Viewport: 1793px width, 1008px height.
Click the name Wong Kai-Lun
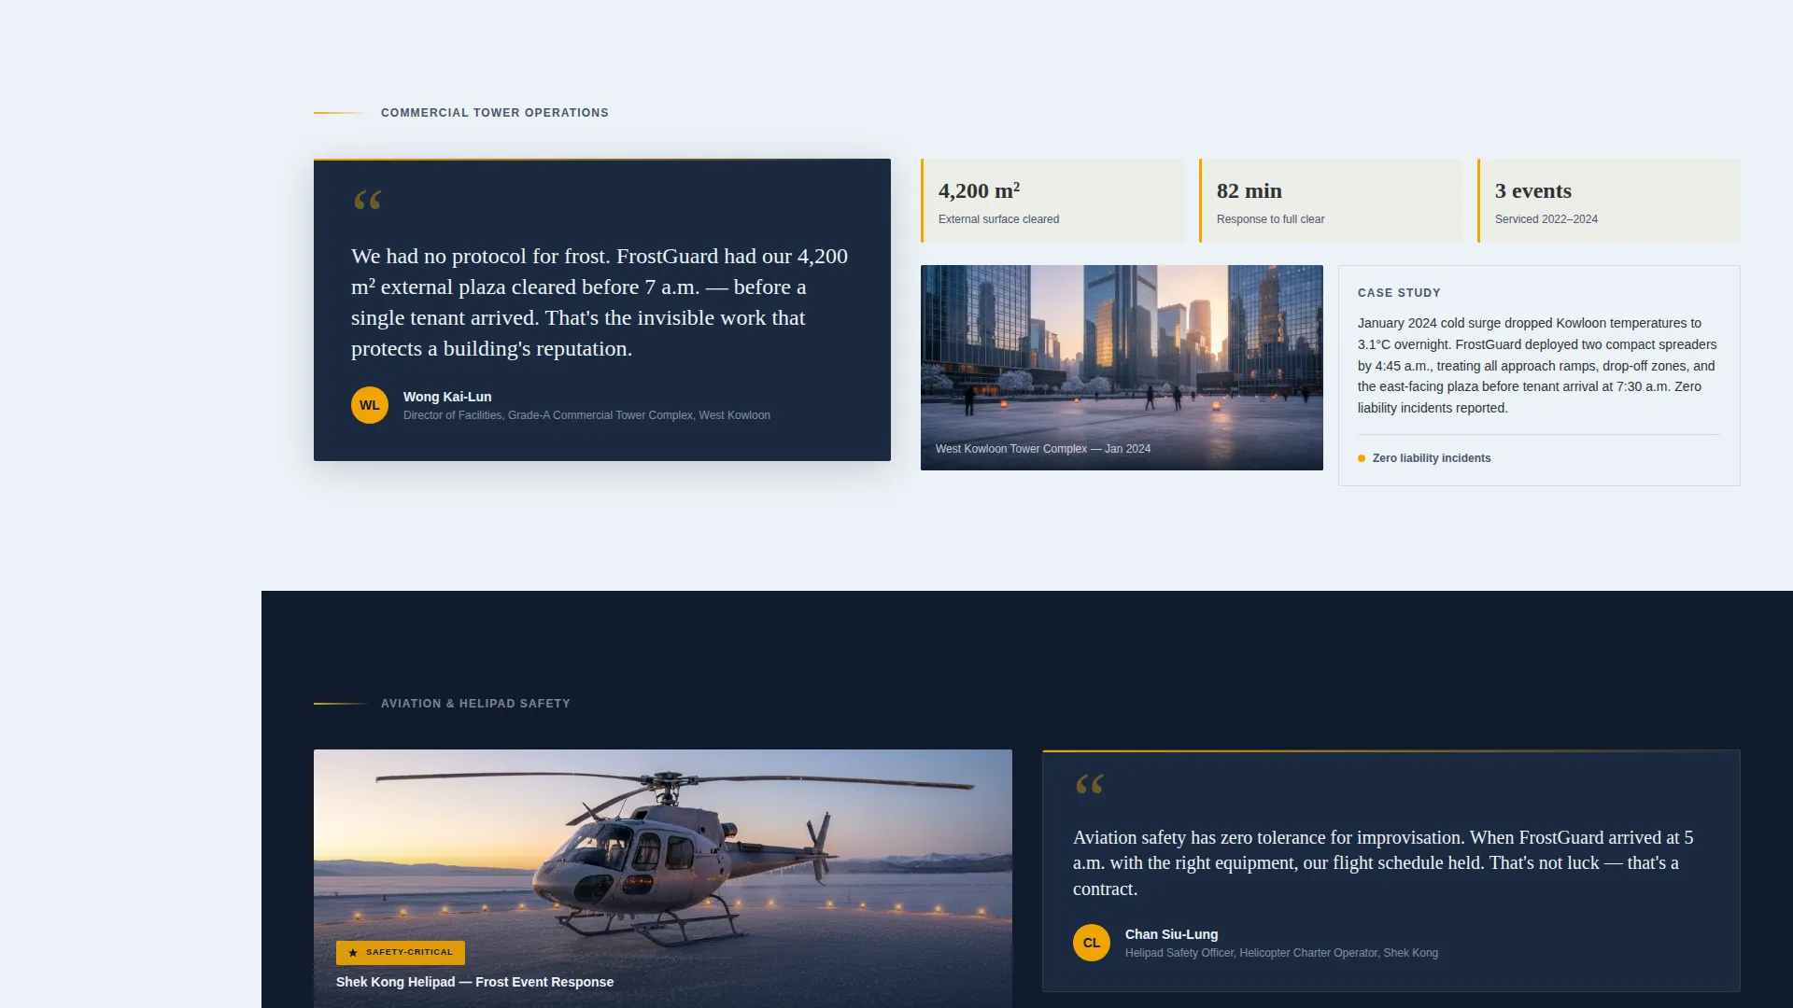click(x=447, y=397)
